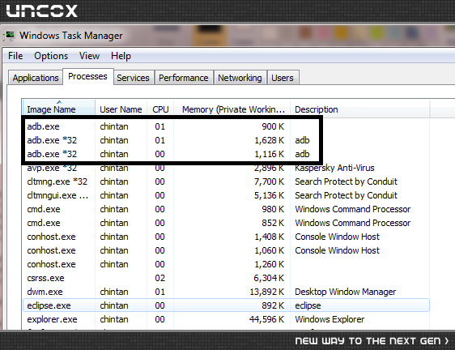Click chintan user name for dwm.exe

[x=114, y=292]
